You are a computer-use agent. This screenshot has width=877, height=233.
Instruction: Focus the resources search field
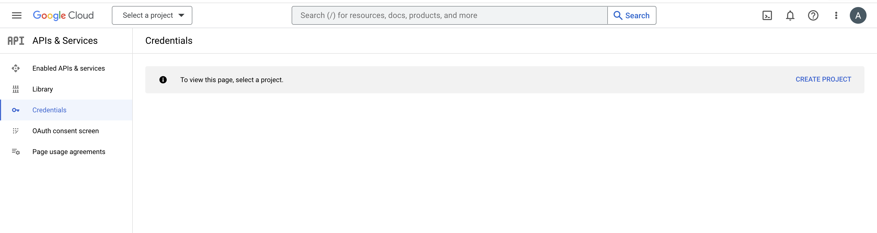(449, 15)
